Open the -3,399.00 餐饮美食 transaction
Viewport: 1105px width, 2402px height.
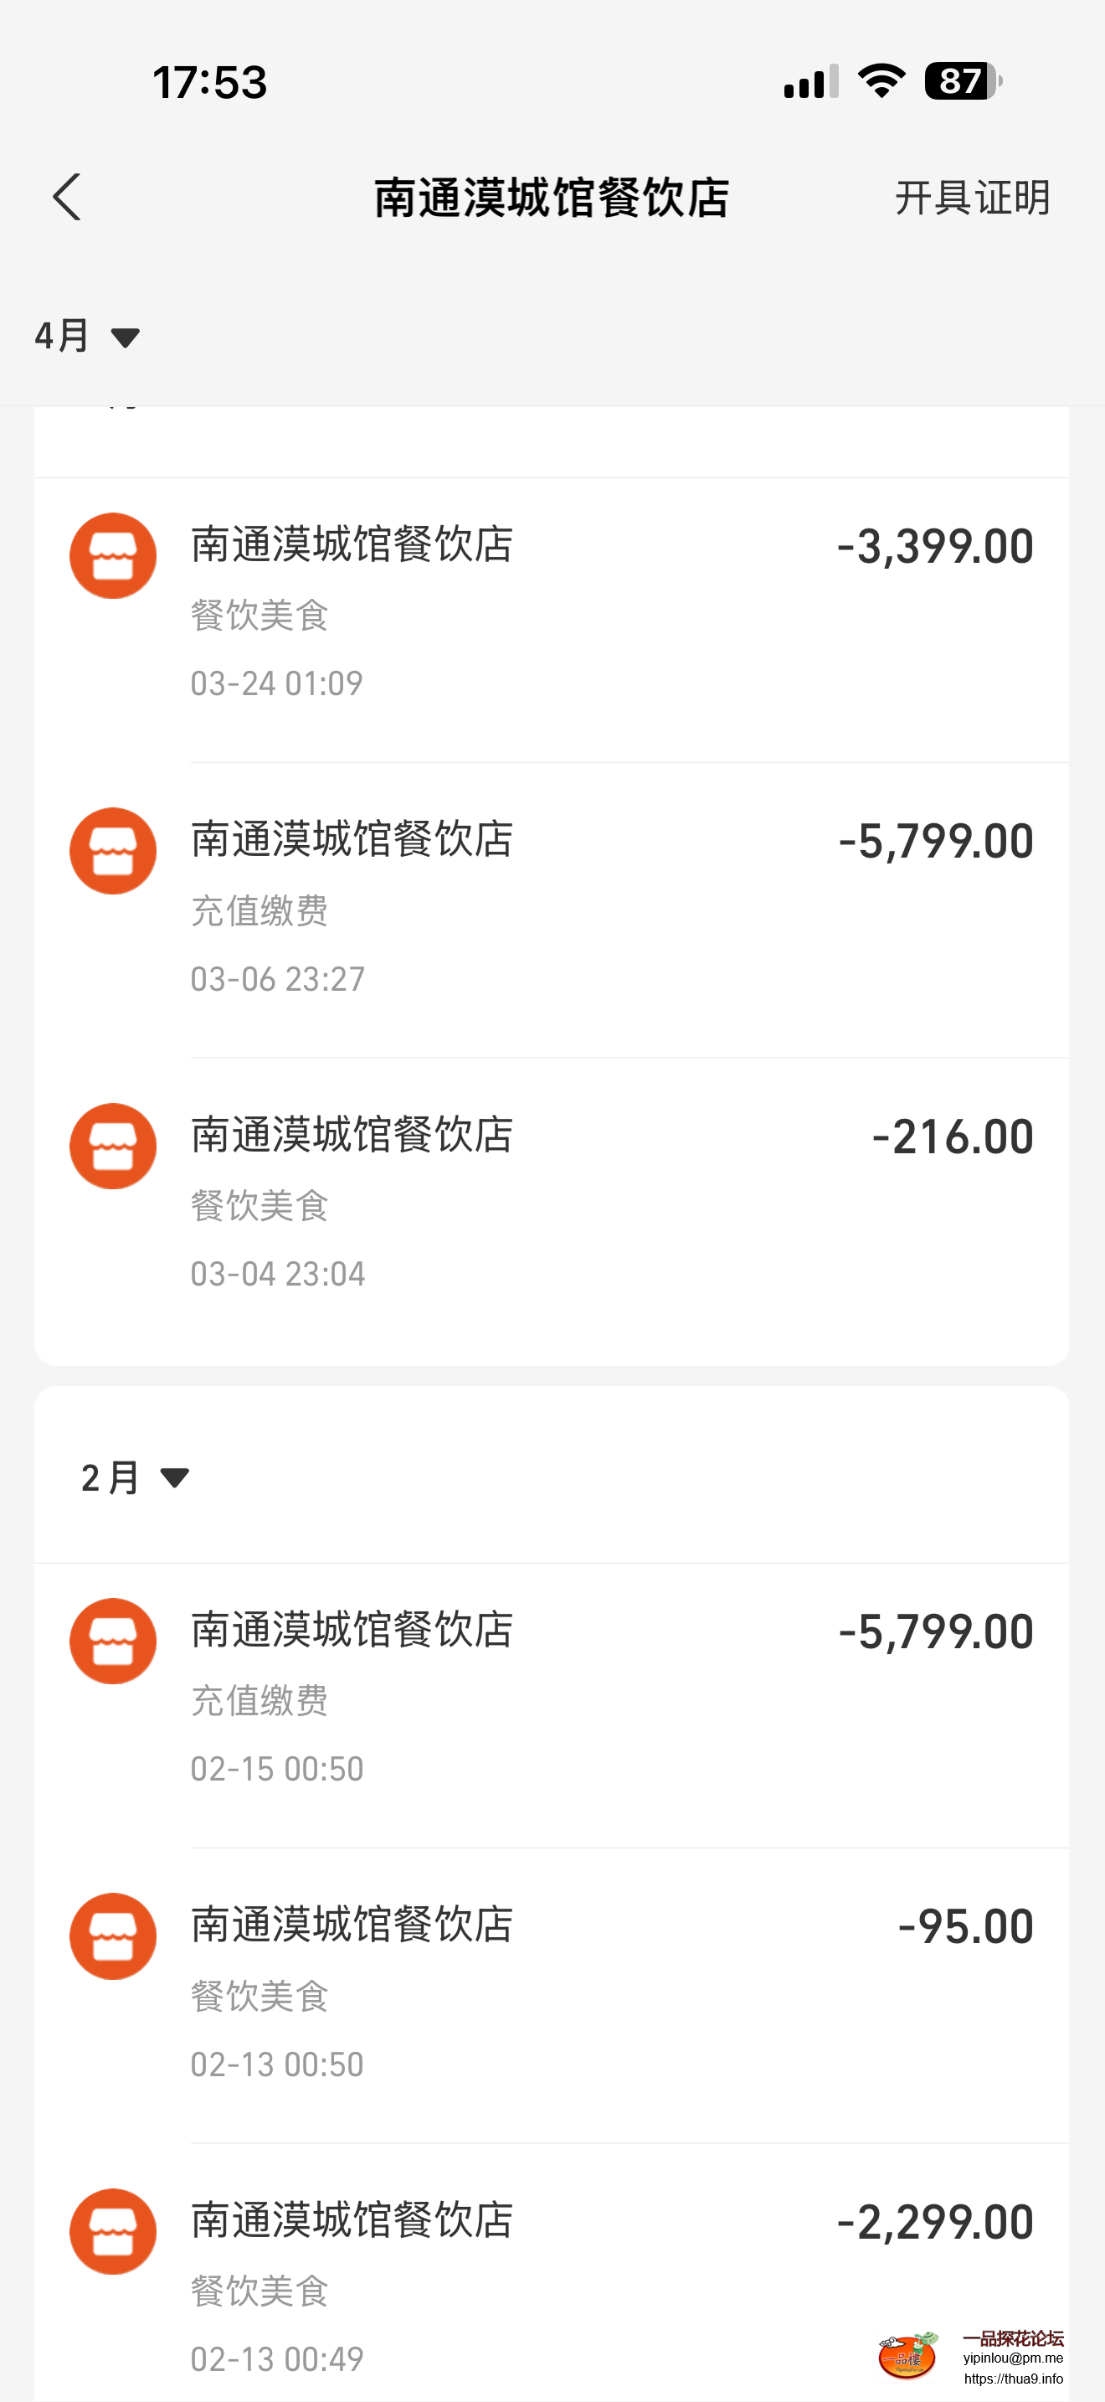pos(552,619)
